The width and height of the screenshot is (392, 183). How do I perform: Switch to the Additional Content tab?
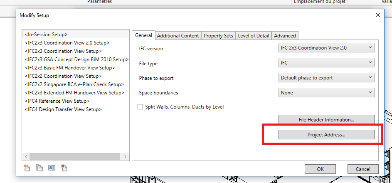(x=178, y=36)
